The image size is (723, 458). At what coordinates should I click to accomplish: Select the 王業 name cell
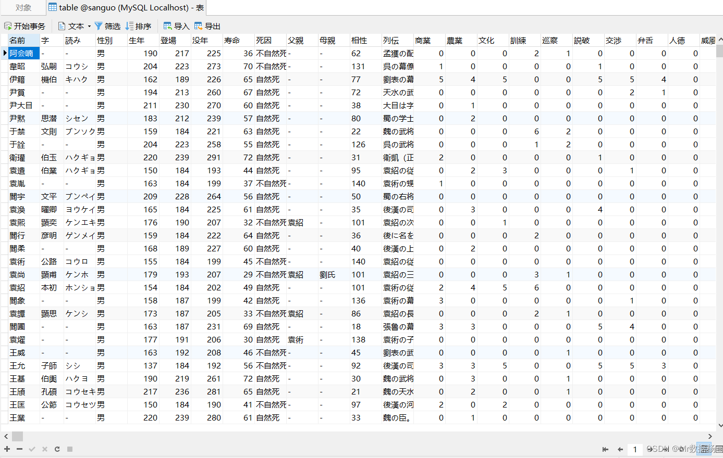point(24,417)
